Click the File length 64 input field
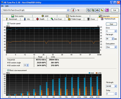This screenshot has height=99, width=121. pyautogui.click(x=109, y=39)
